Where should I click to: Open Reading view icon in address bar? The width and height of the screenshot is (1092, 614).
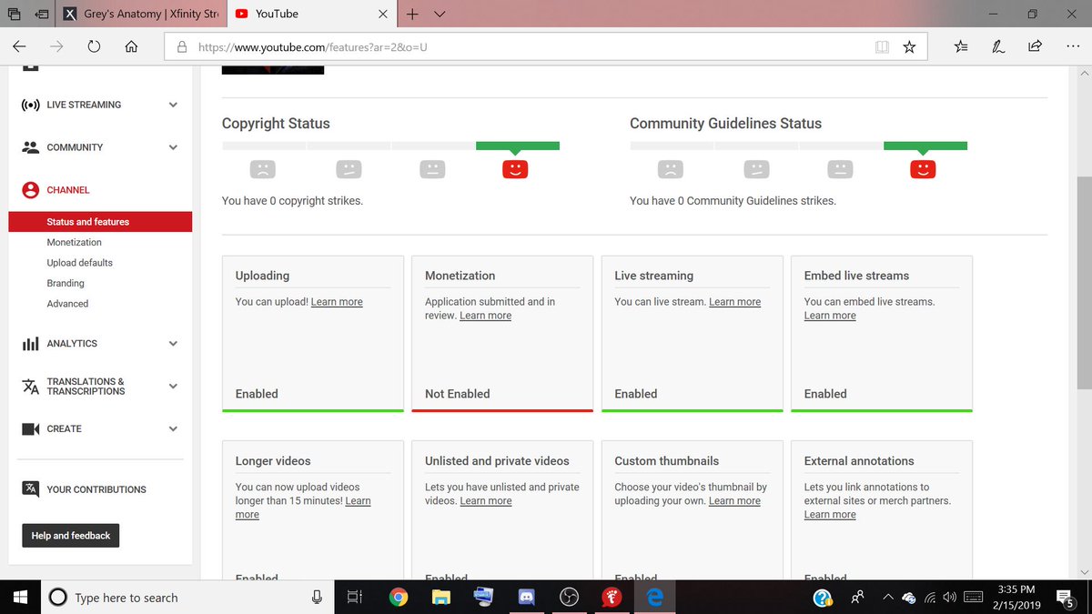881,46
